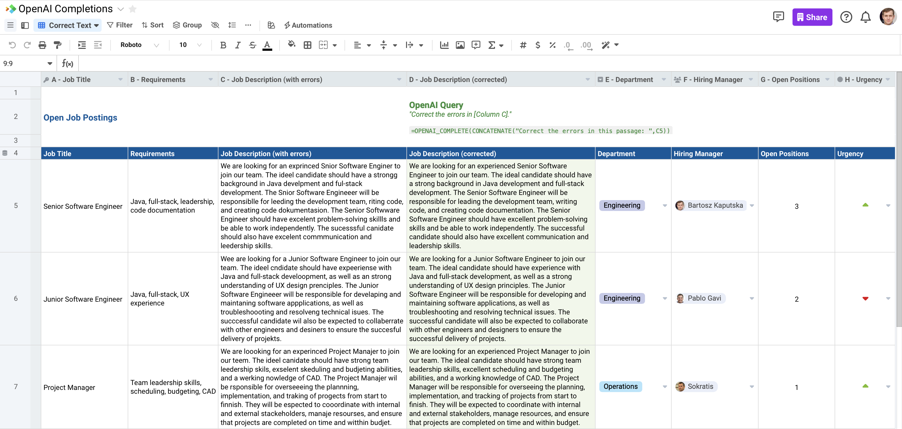Screen dimensions: 902x429
Task: Open the Roboto font dropdown
Action: (140, 45)
